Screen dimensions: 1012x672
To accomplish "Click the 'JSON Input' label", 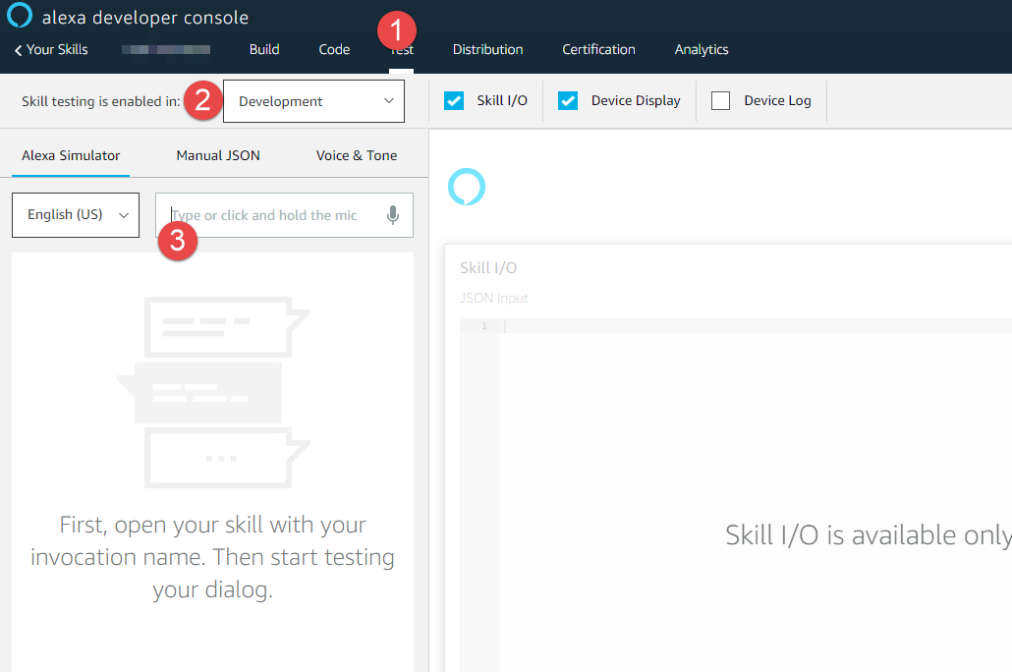I will coord(494,298).
